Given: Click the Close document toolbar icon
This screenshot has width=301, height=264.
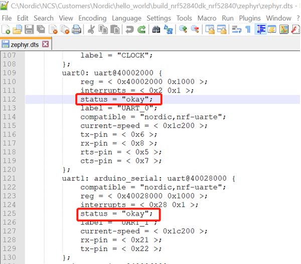Looking at the screenshot, I should coord(53,30).
